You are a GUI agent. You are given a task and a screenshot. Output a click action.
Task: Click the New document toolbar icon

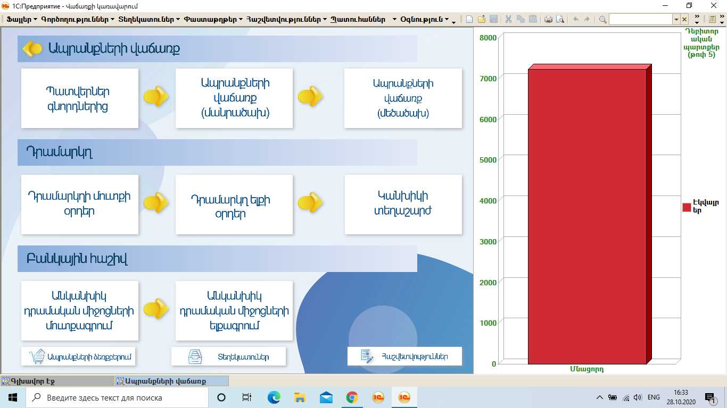pos(469,19)
